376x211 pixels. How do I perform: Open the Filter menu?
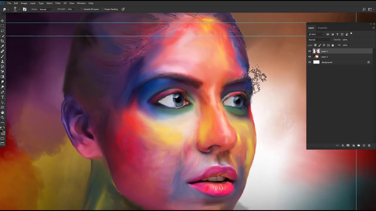click(x=58, y=3)
